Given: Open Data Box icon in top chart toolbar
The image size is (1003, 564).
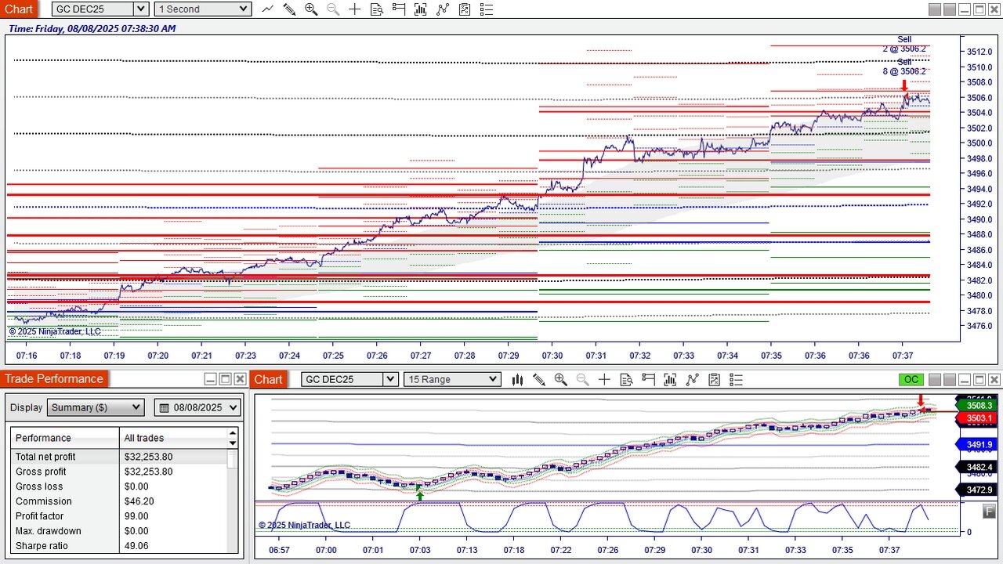Looking at the screenshot, I should click(x=377, y=9).
